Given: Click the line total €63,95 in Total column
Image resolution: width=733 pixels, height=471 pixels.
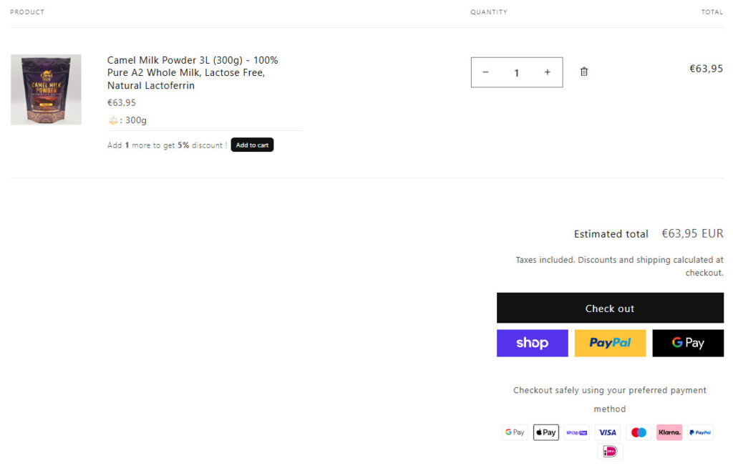Looking at the screenshot, I should pos(707,69).
